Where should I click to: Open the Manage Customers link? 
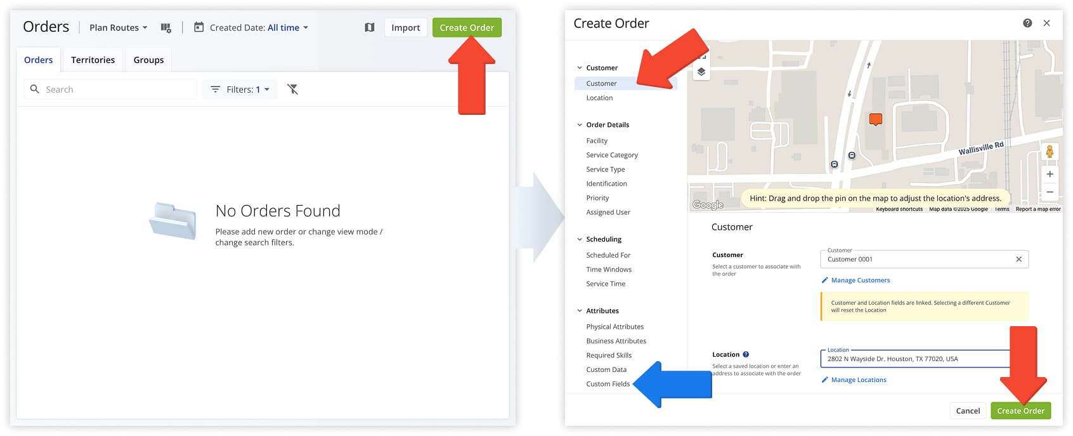861,280
